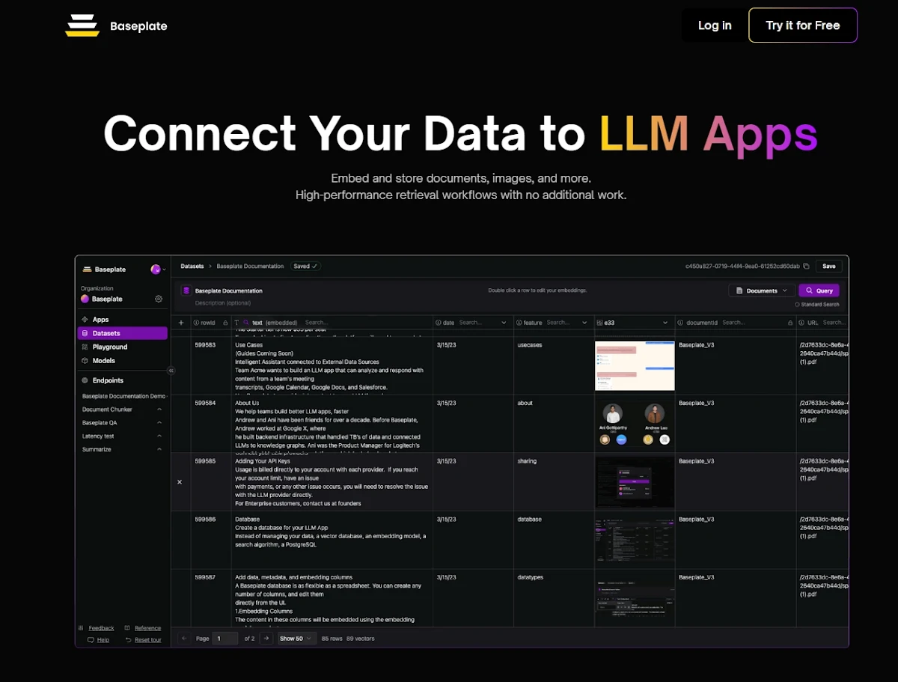
Task: Click the user avatar in sidebar header
Action: [156, 270]
